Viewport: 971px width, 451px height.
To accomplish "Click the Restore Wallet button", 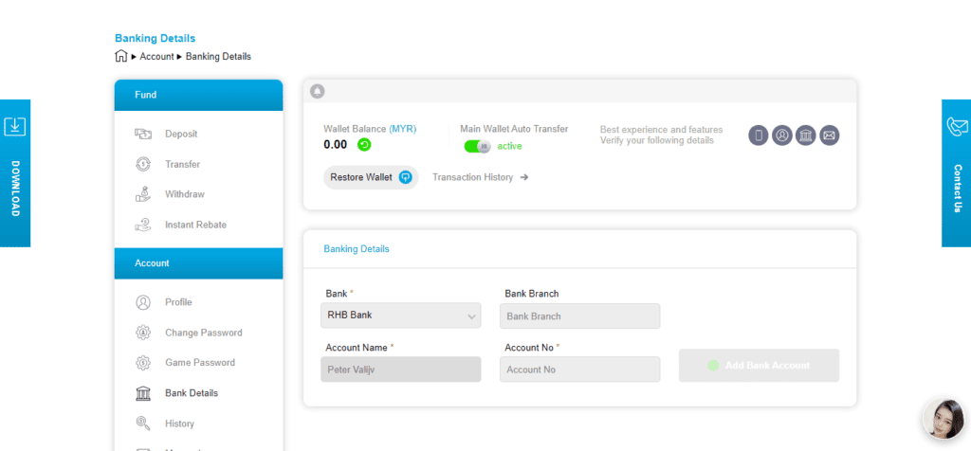I will click(x=371, y=177).
